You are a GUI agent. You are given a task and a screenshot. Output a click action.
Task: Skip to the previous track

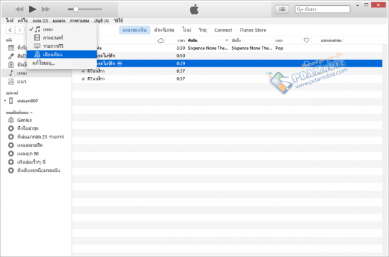(19, 10)
